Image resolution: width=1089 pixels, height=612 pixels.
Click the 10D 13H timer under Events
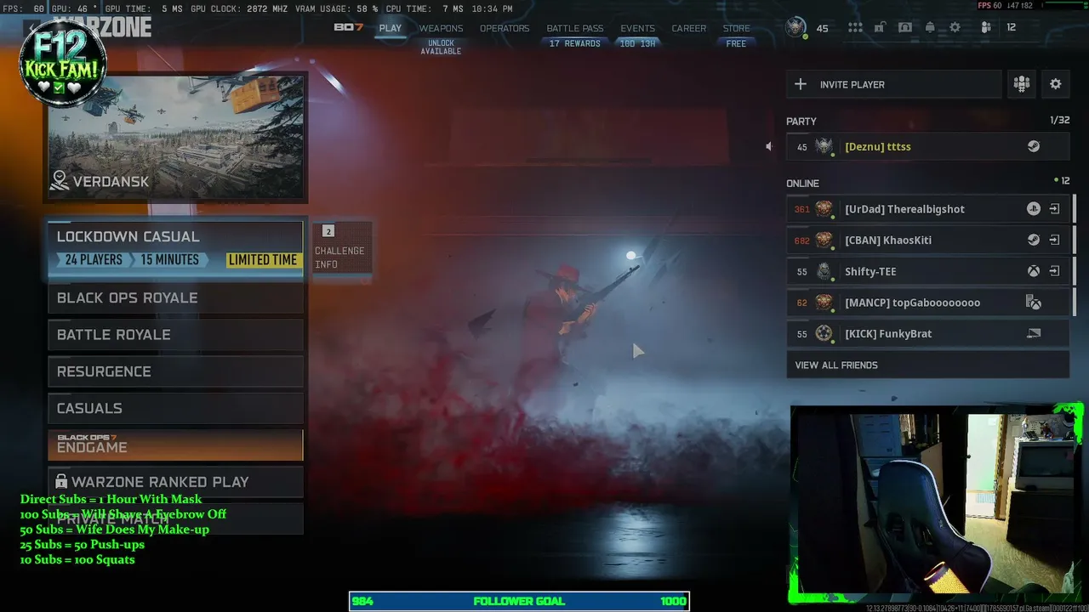637,43
